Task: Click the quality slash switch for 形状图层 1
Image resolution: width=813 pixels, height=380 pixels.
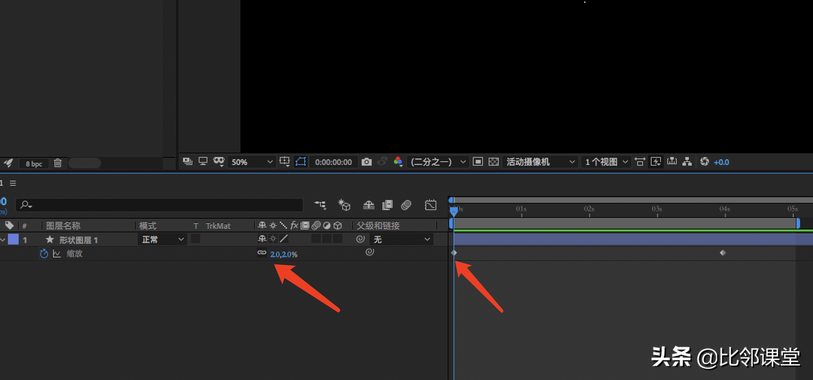Action: coord(284,238)
